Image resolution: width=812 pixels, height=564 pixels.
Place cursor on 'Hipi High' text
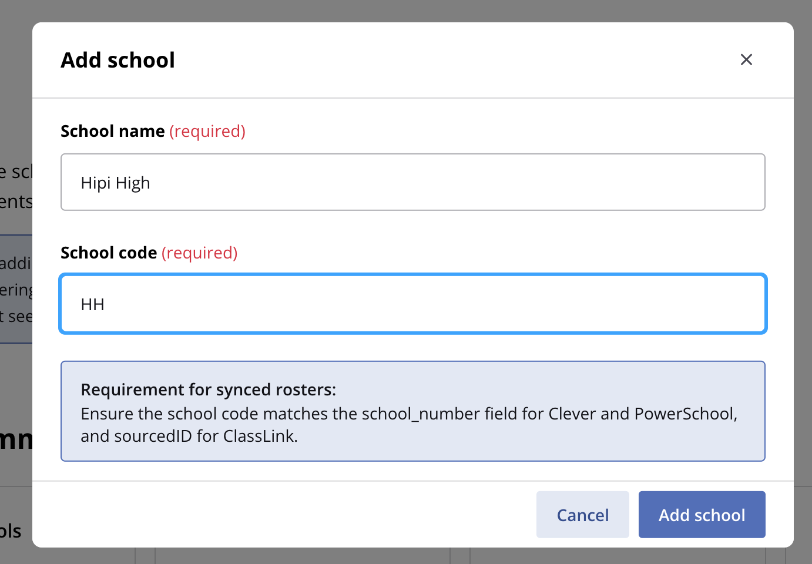click(x=116, y=183)
